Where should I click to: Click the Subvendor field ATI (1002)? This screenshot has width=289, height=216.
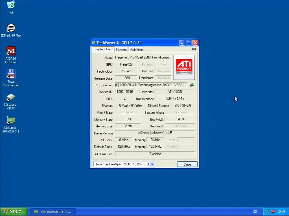coord(175,92)
